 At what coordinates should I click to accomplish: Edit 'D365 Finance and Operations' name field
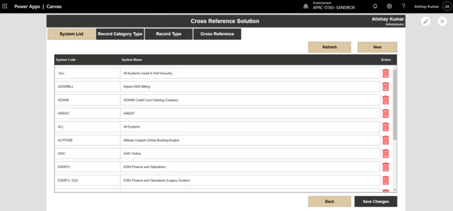(250, 167)
